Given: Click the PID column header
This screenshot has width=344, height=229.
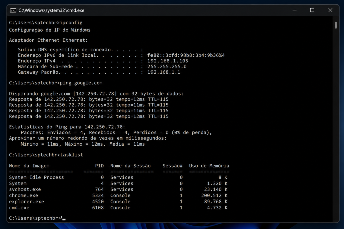Looking at the screenshot, I should click(99, 166).
